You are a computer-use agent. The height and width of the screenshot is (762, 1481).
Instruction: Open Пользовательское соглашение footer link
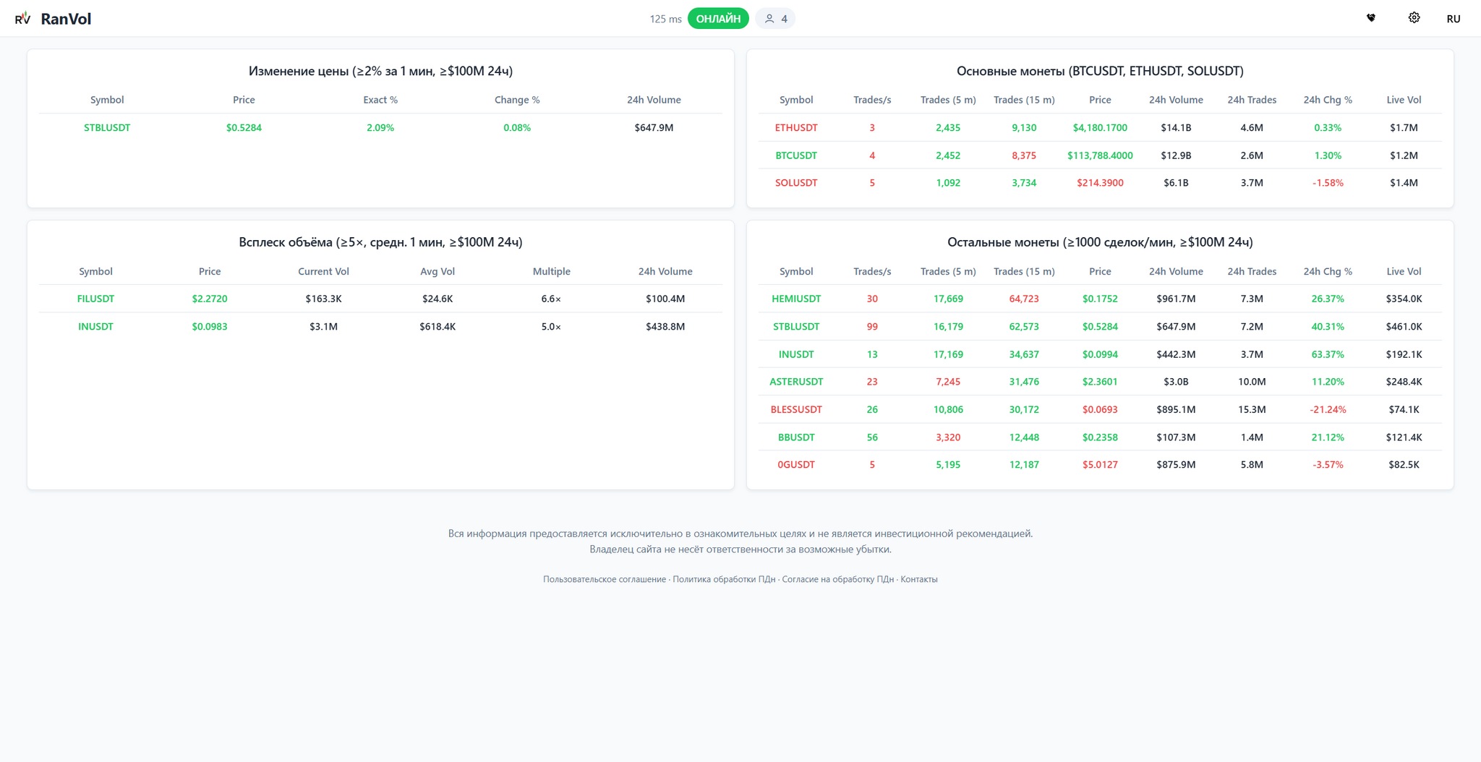[x=604, y=579]
